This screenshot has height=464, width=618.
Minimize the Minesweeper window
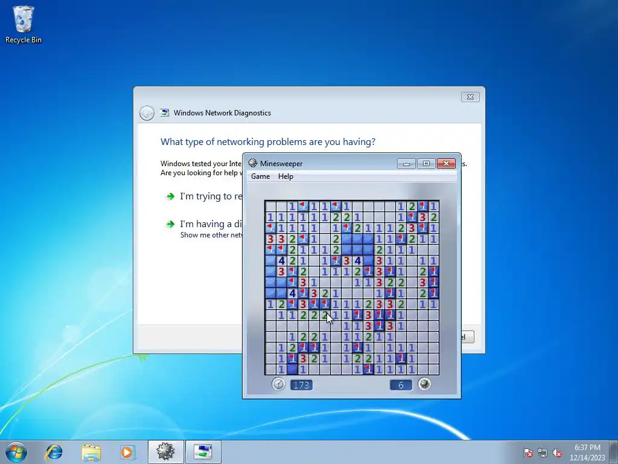point(406,163)
